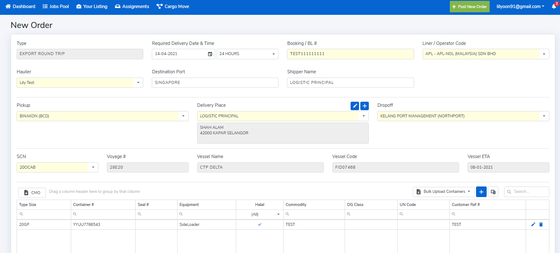Click the Booking / BL # input field
Image resolution: width=560 pixels, height=253 pixels.
[x=350, y=54]
